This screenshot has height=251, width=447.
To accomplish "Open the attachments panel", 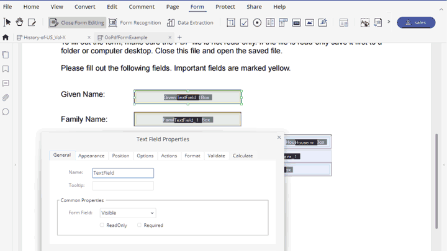I will 6,98.
